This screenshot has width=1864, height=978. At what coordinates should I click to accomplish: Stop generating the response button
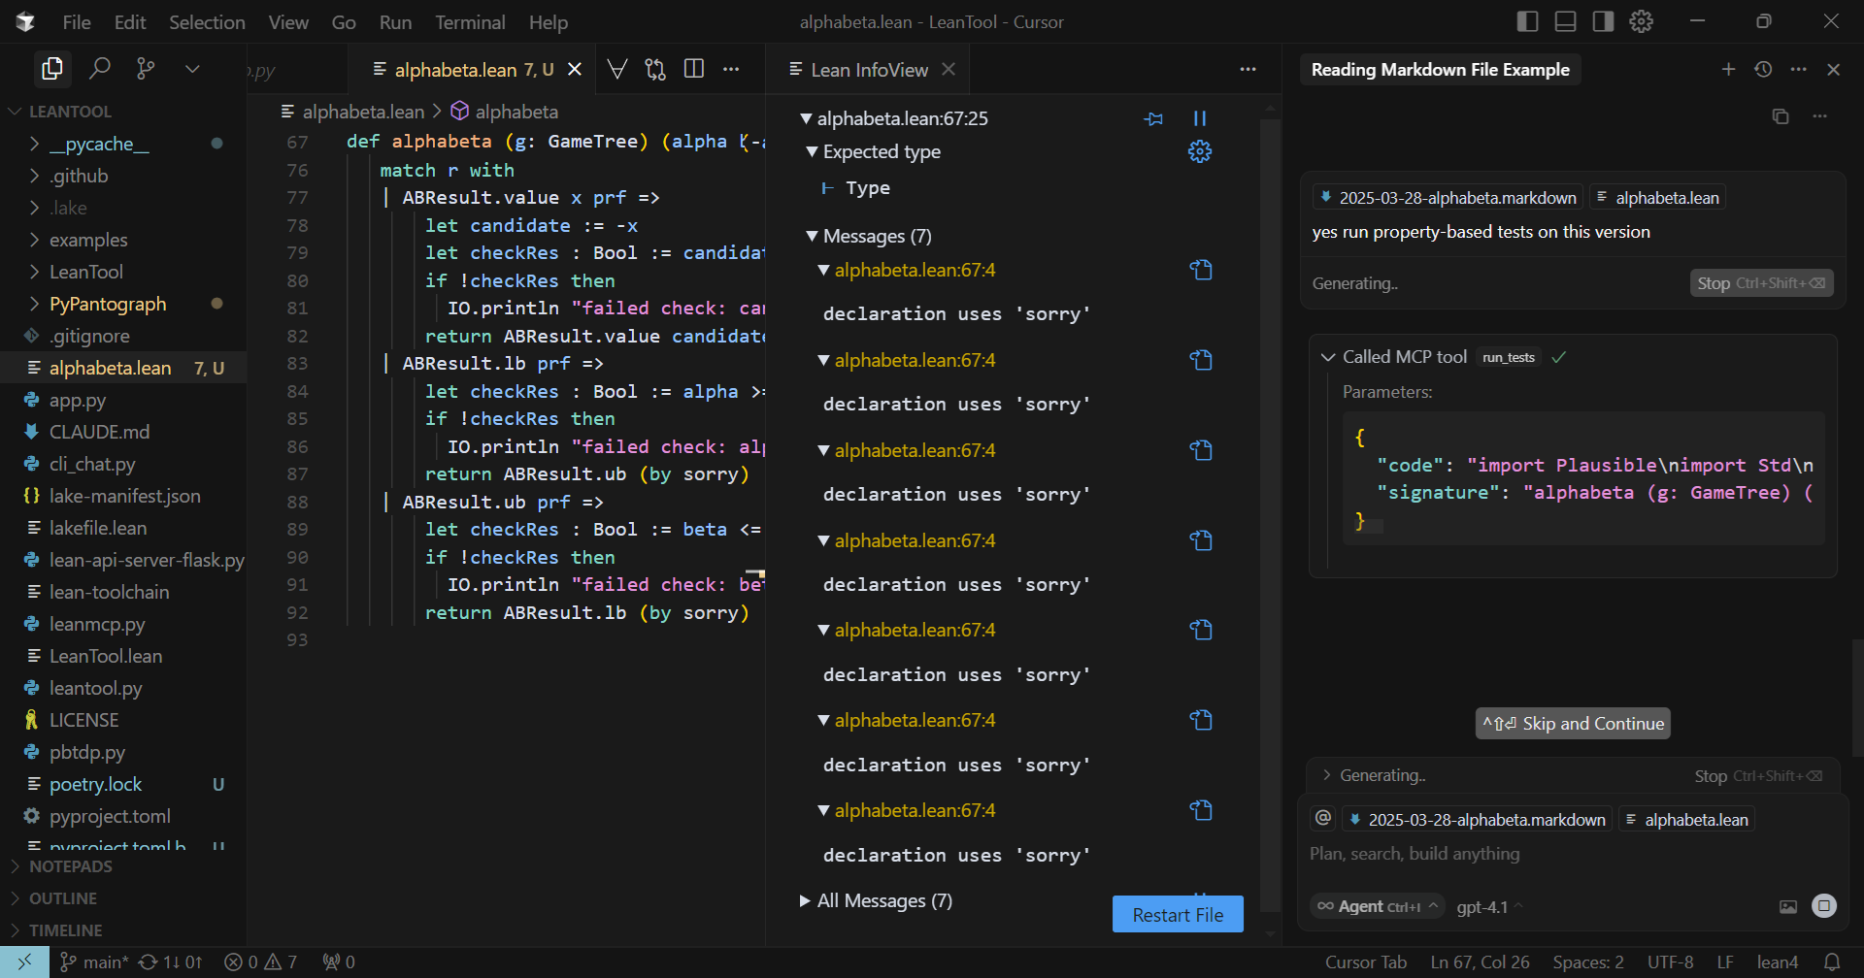point(1761,283)
